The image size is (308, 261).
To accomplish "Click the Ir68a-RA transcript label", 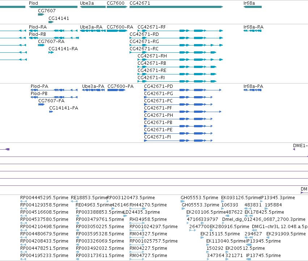I will pos(253,27).
